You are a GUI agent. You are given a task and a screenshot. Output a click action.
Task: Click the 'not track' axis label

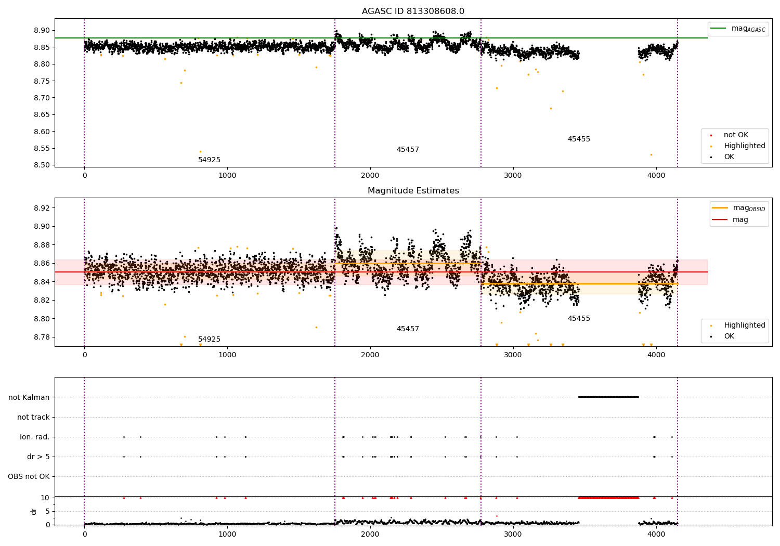pyautogui.click(x=33, y=417)
